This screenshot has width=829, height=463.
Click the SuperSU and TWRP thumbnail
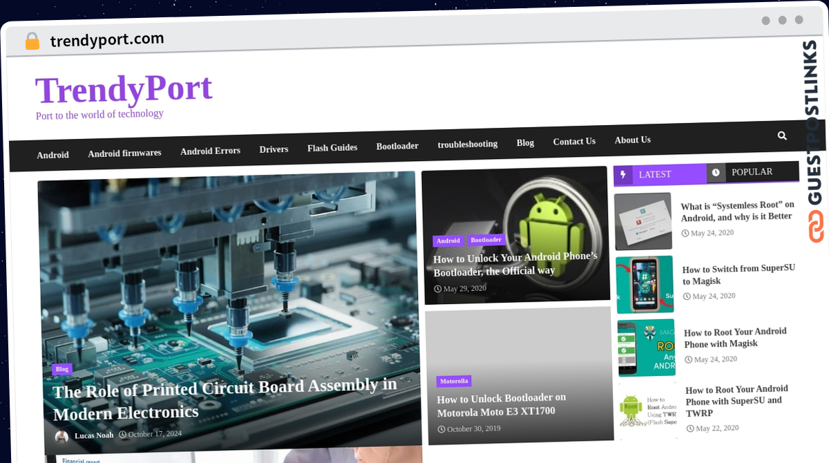point(648,410)
